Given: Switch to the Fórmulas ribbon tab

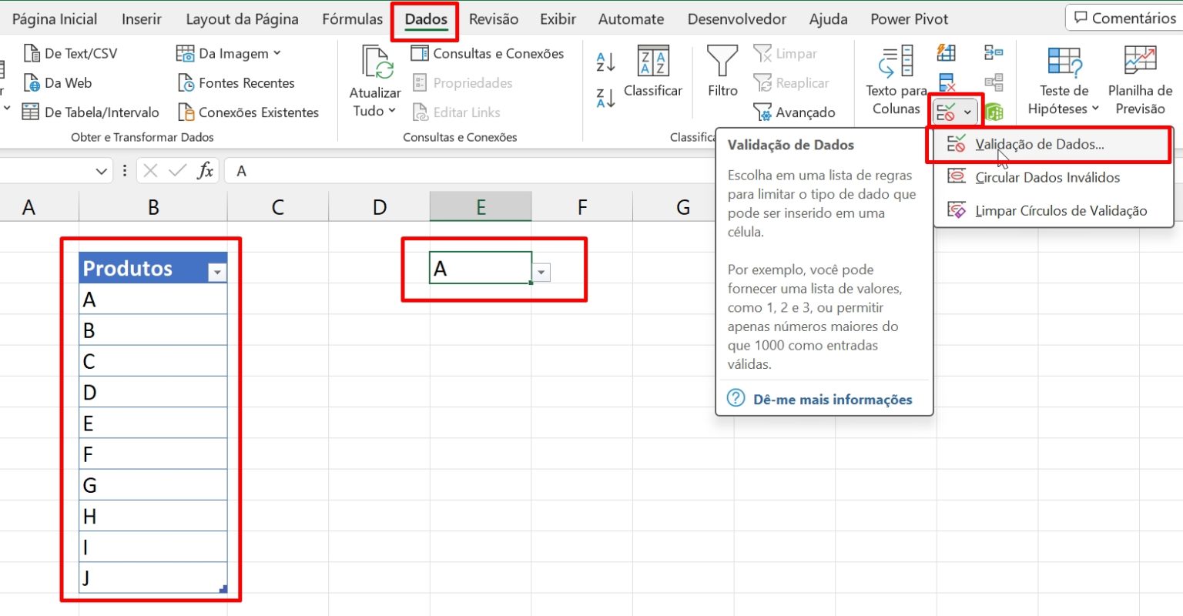Looking at the screenshot, I should 351,18.
